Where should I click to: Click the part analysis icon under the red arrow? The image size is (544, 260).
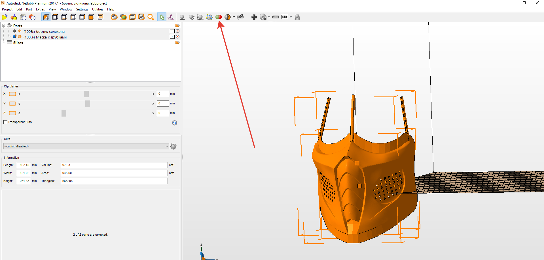click(x=219, y=17)
